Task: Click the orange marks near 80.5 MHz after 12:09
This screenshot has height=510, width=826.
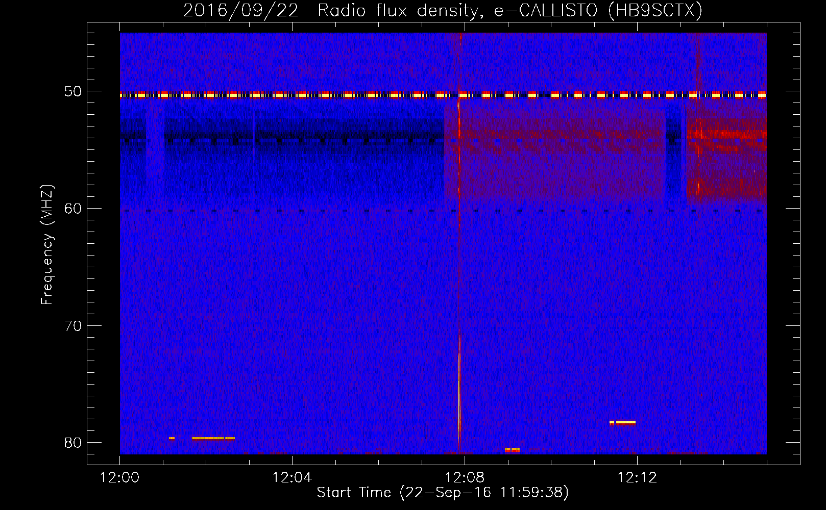Action: coord(512,449)
